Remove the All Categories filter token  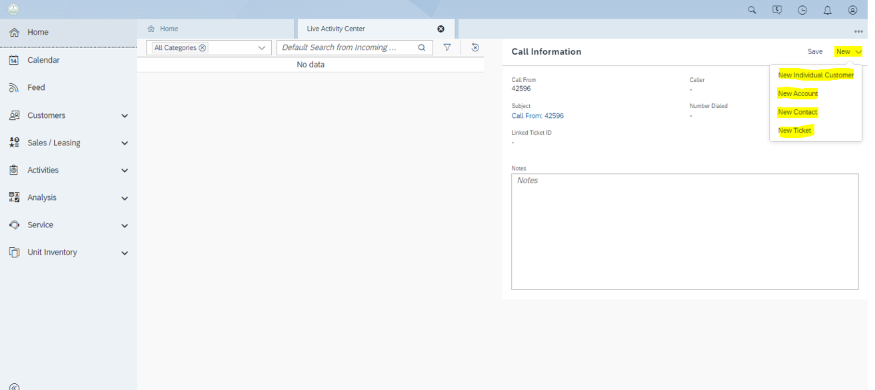click(203, 48)
